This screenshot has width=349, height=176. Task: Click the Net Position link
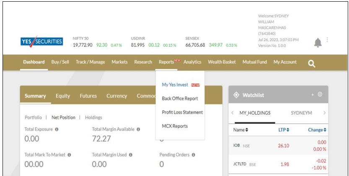pyautogui.click(x=63, y=117)
